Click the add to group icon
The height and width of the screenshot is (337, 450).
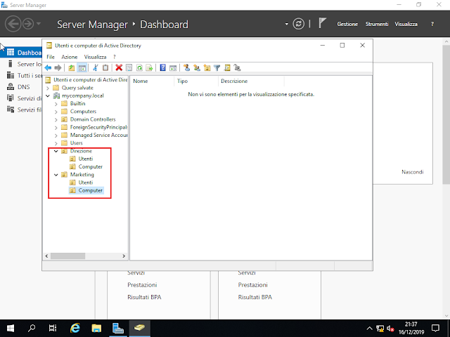(x=237, y=68)
